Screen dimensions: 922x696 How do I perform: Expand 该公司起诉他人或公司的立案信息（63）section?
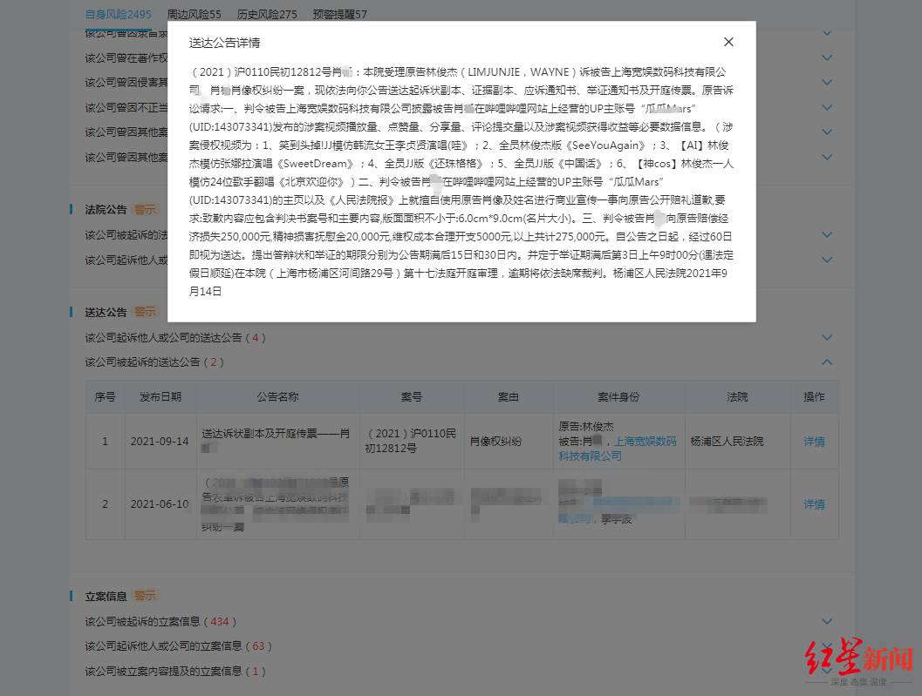(x=826, y=645)
